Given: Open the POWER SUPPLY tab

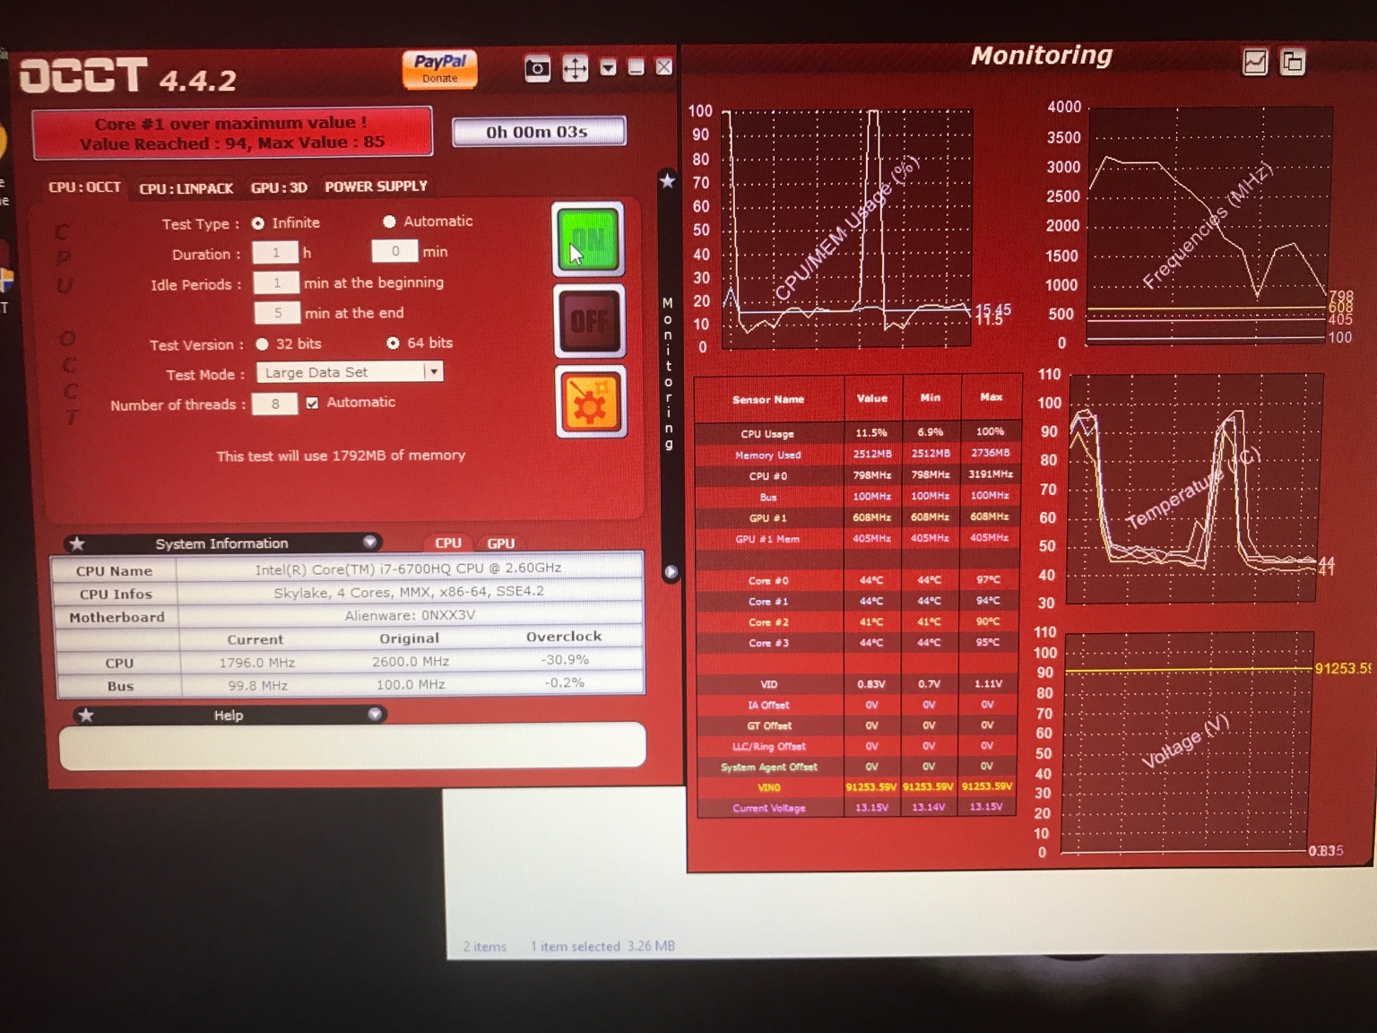Looking at the screenshot, I should click(x=376, y=187).
